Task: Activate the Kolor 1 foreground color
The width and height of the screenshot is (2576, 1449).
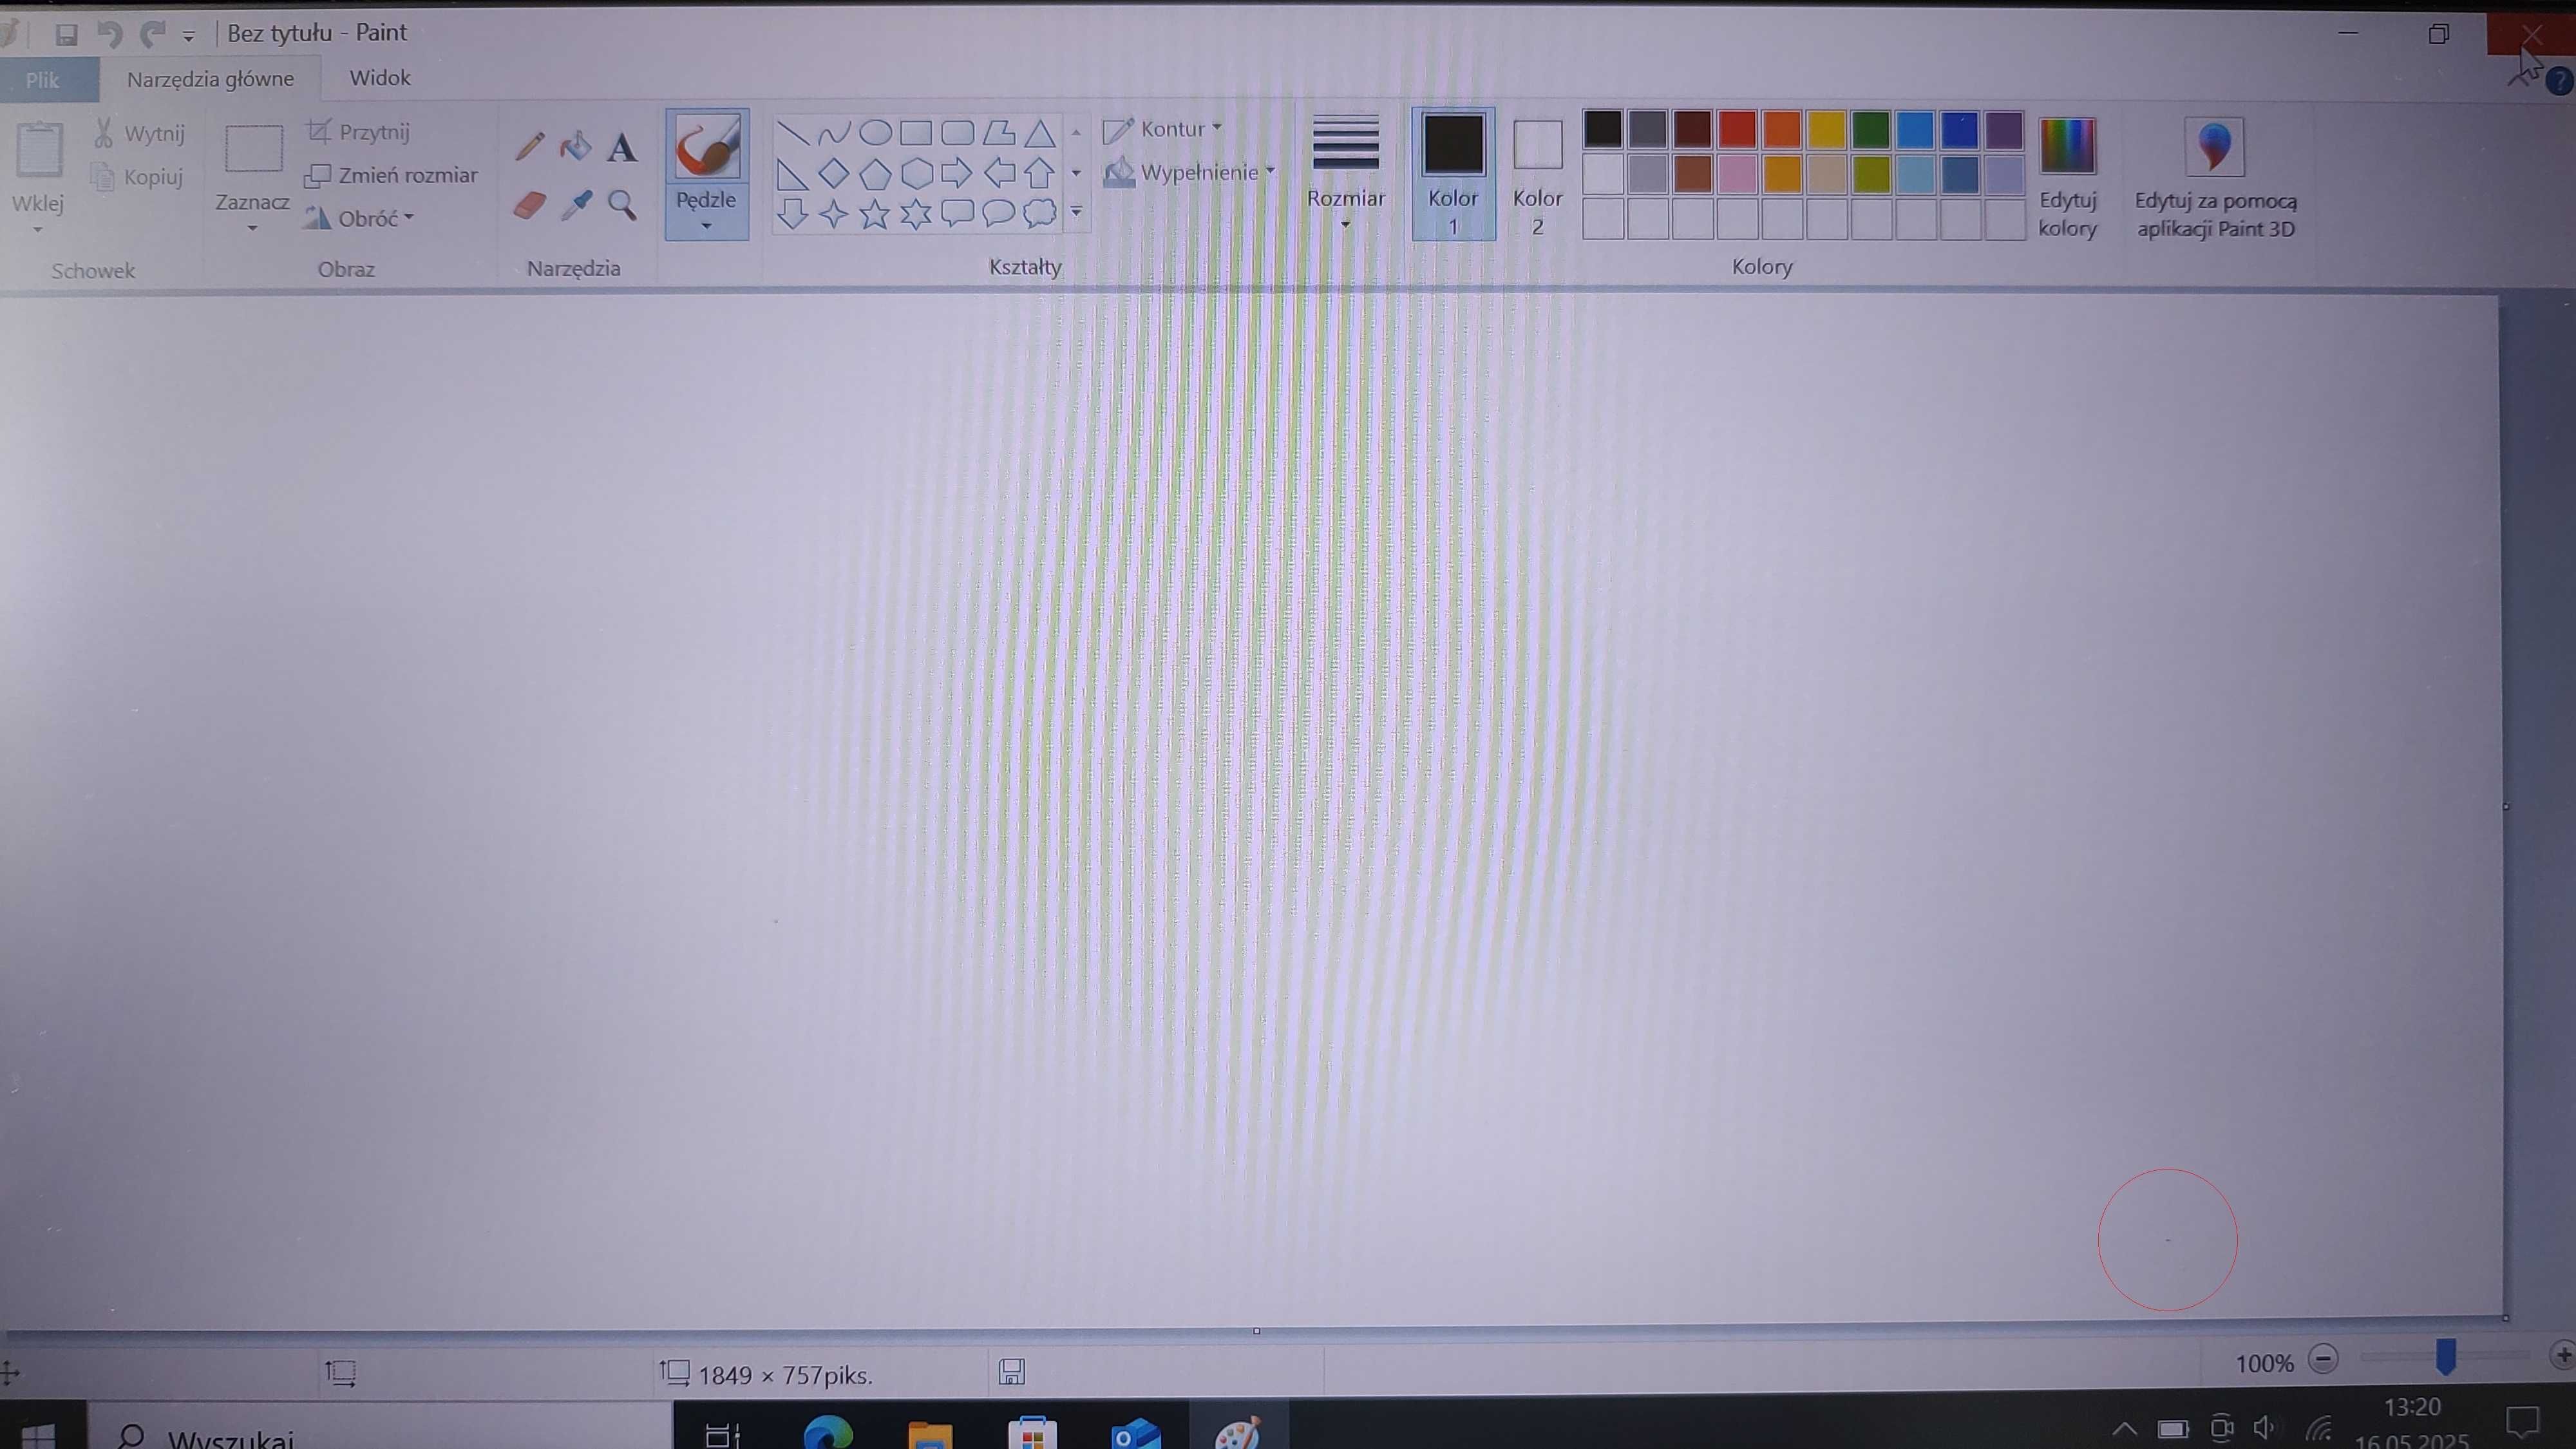Action: (x=1453, y=174)
